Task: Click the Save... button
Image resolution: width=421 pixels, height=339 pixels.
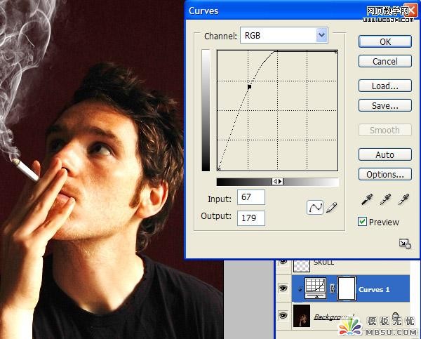Action: click(385, 105)
